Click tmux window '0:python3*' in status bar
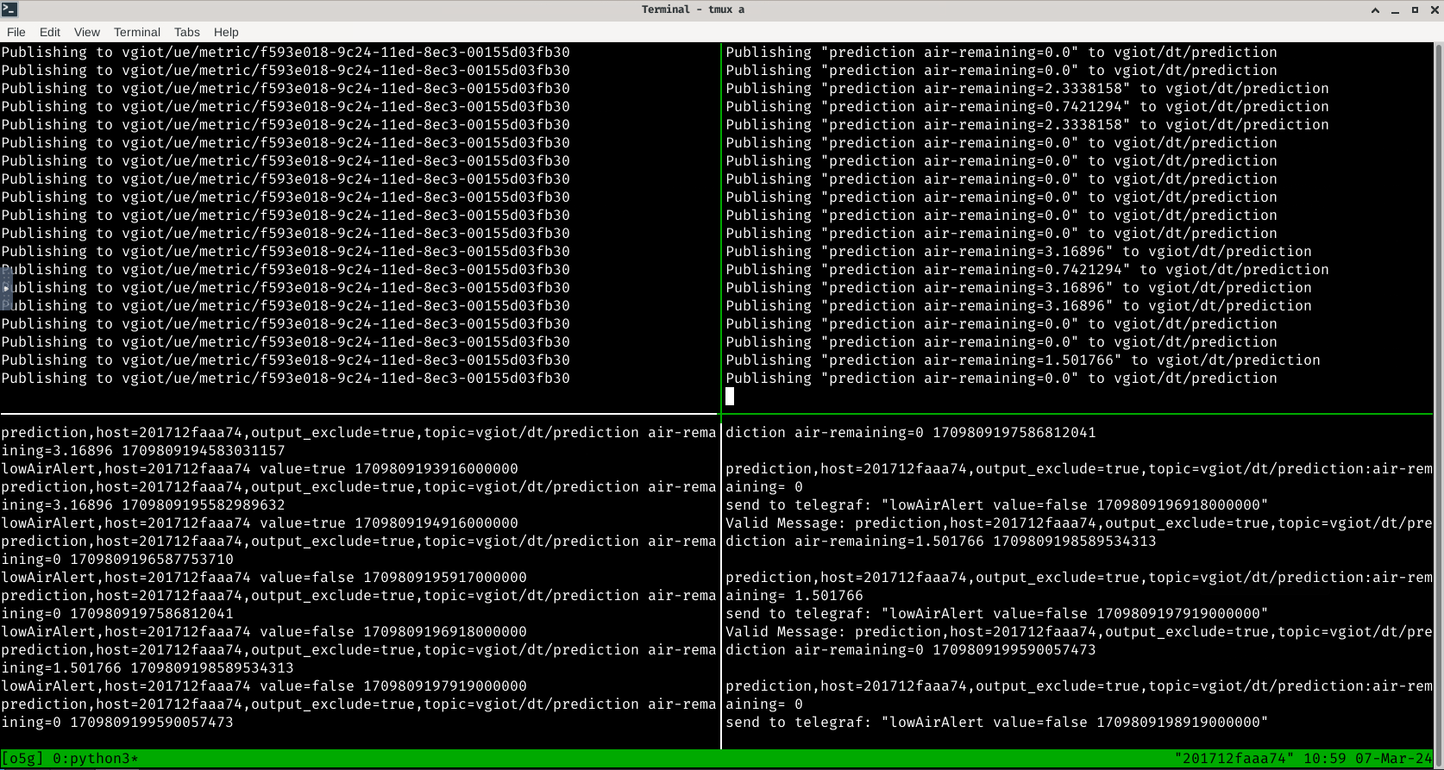This screenshot has height=770, width=1444. click(x=96, y=759)
